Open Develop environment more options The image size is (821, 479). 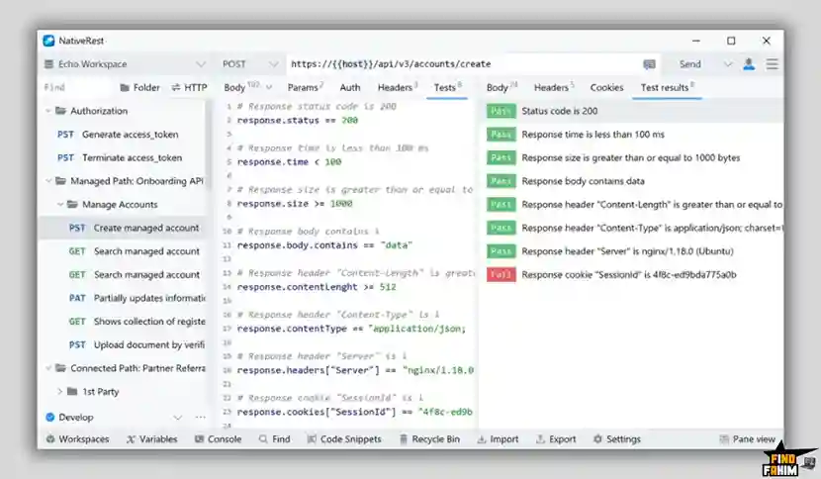200,418
